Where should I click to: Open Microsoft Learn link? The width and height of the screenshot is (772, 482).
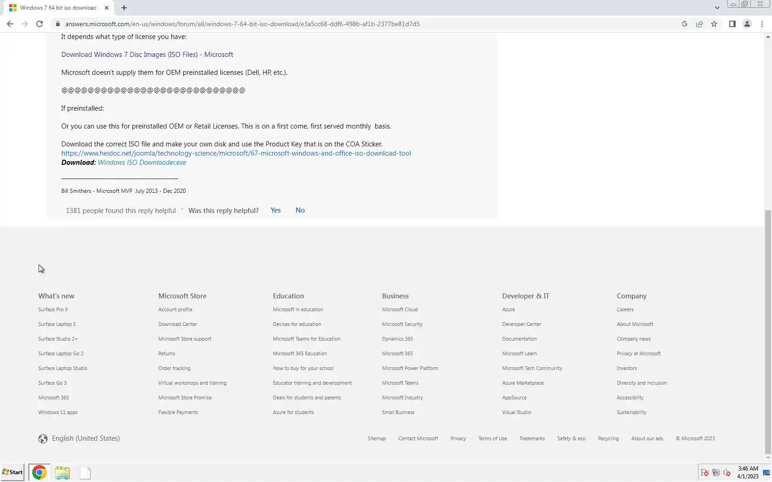tap(519, 353)
